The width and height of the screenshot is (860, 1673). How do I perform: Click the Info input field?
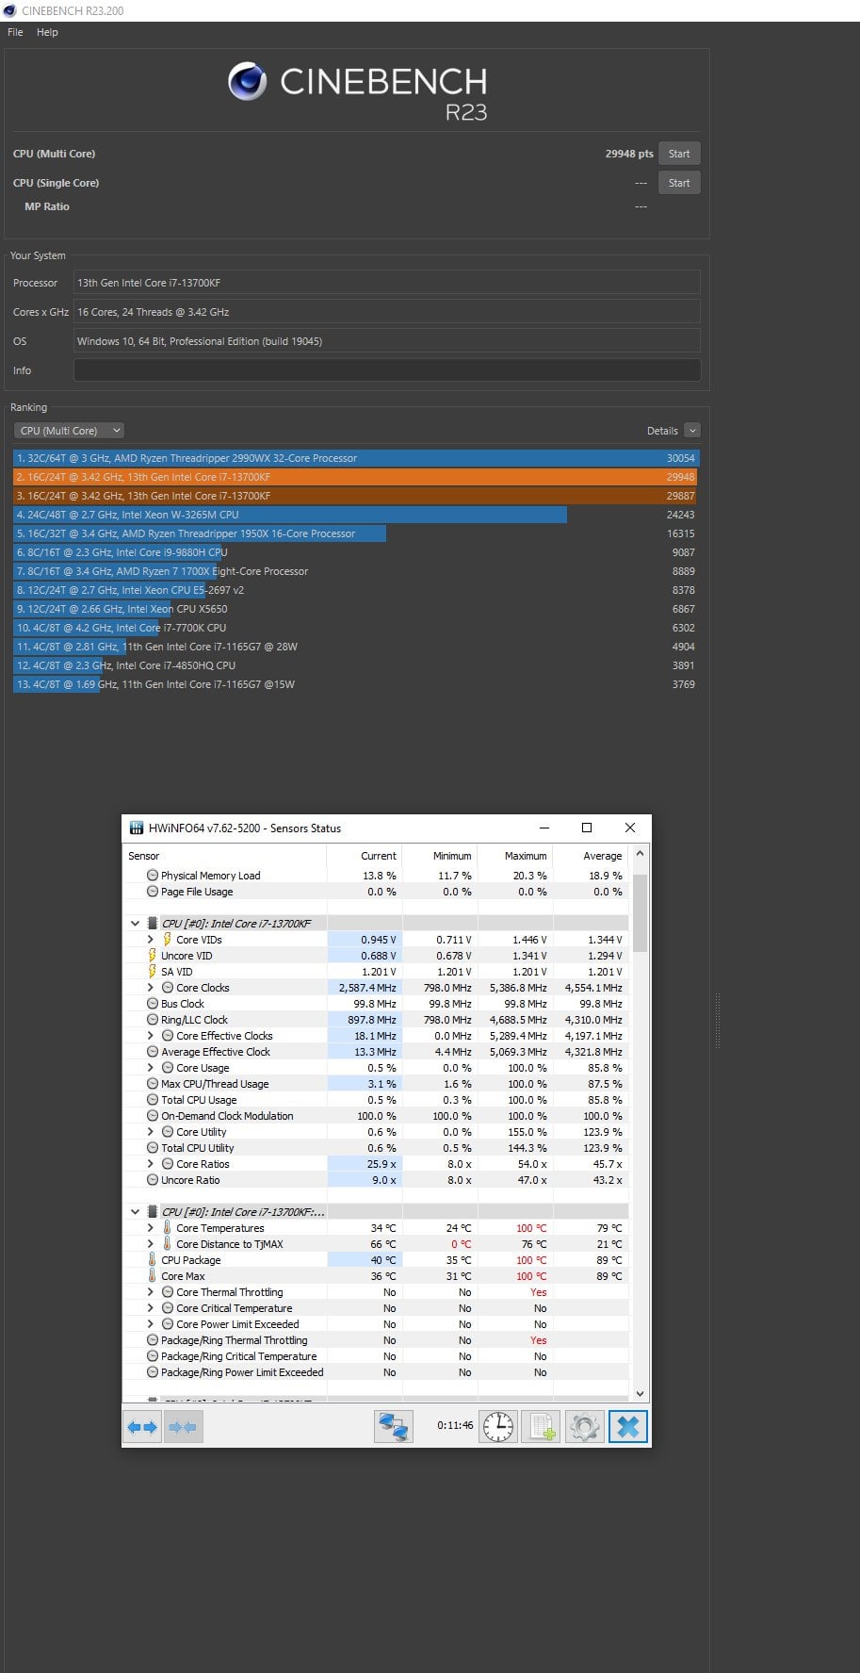pyautogui.click(x=387, y=370)
